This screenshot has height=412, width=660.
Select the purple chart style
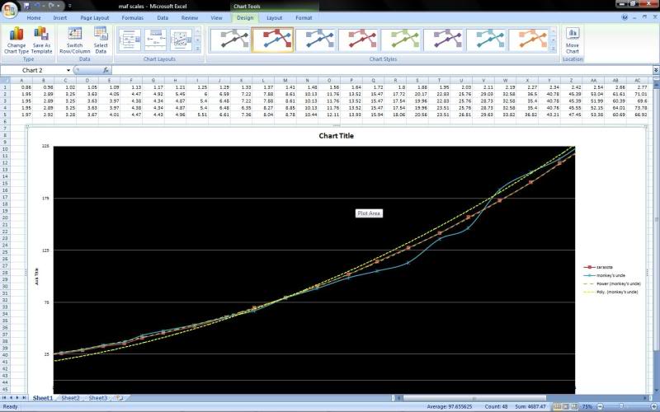coord(443,40)
